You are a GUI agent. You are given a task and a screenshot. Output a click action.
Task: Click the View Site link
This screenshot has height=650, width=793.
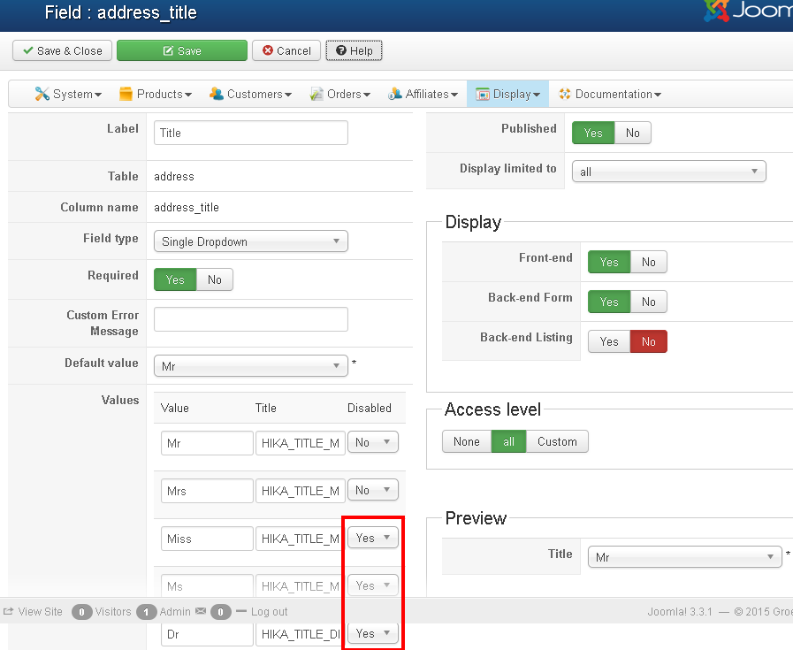(x=40, y=612)
